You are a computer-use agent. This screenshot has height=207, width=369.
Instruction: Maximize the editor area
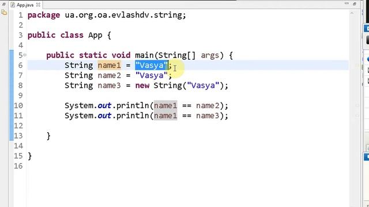(355, 3)
